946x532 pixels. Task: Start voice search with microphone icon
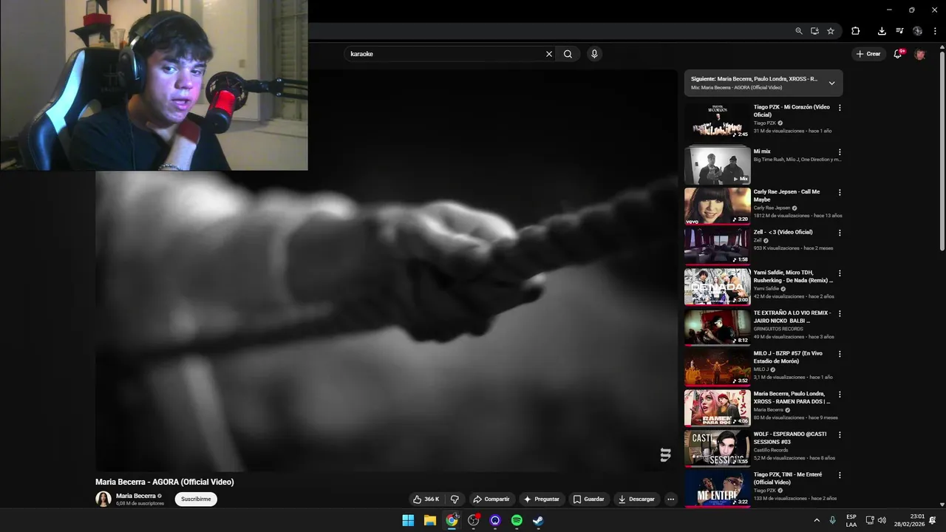[594, 54]
